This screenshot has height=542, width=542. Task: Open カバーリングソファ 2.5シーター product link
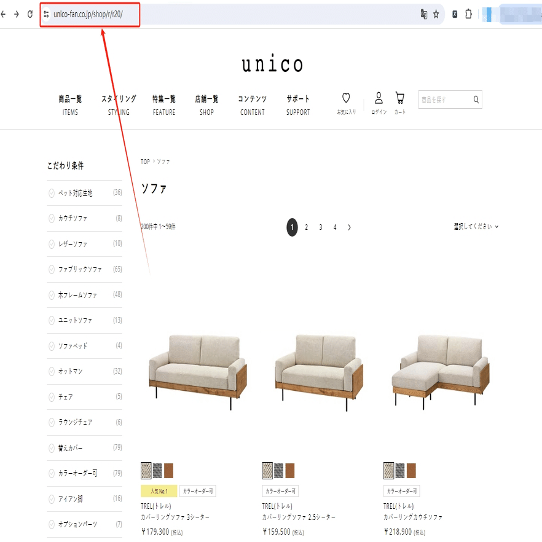pos(299,517)
